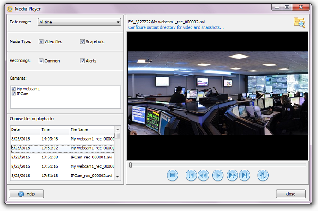318x211 pixels.
Task: Expand the Date range dropdown
Action: 79,22
